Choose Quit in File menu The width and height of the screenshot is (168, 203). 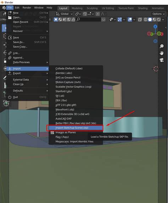[28, 97]
